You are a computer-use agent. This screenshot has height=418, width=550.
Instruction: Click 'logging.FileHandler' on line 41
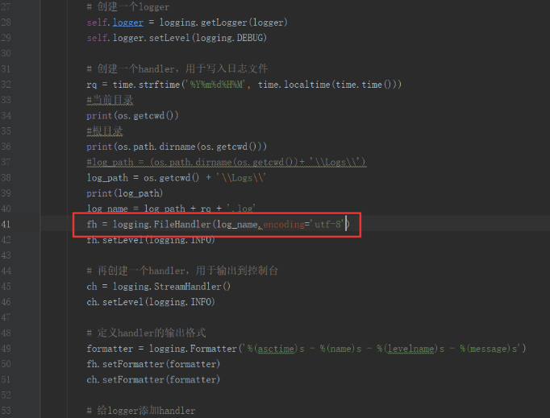coord(162,224)
